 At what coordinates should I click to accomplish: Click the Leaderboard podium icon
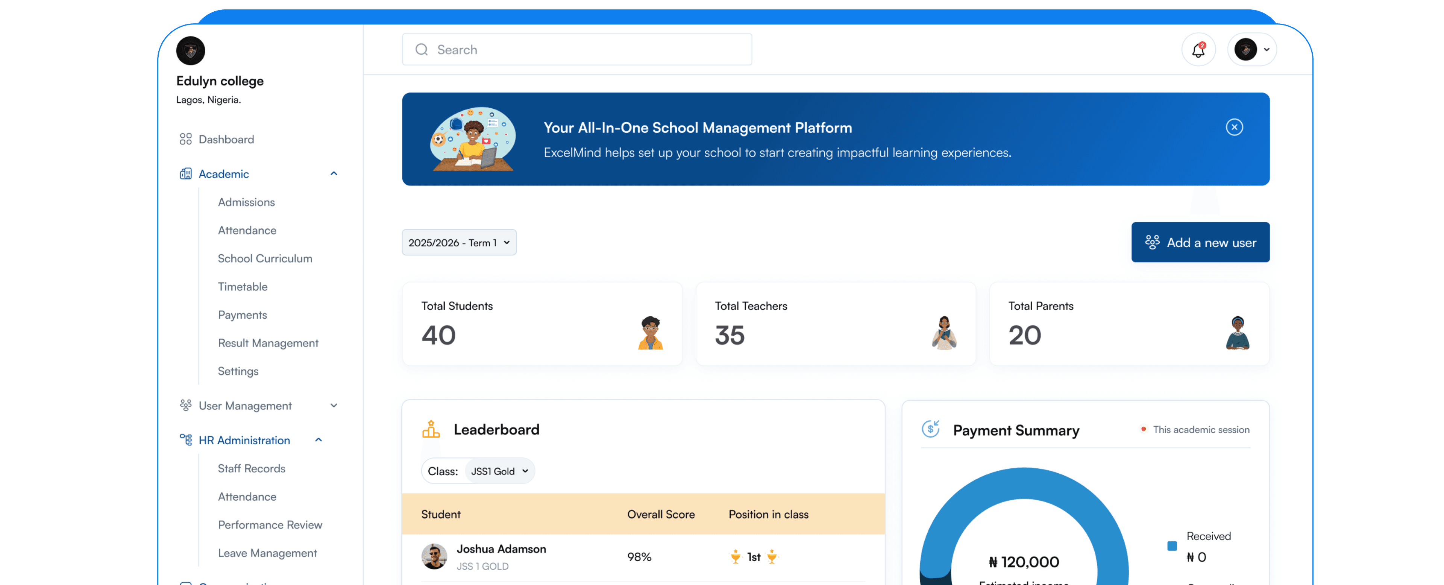pyautogui.click(x=431, y=430)
